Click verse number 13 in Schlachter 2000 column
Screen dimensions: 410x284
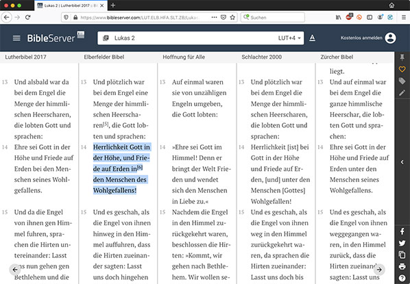coord(241,82)
